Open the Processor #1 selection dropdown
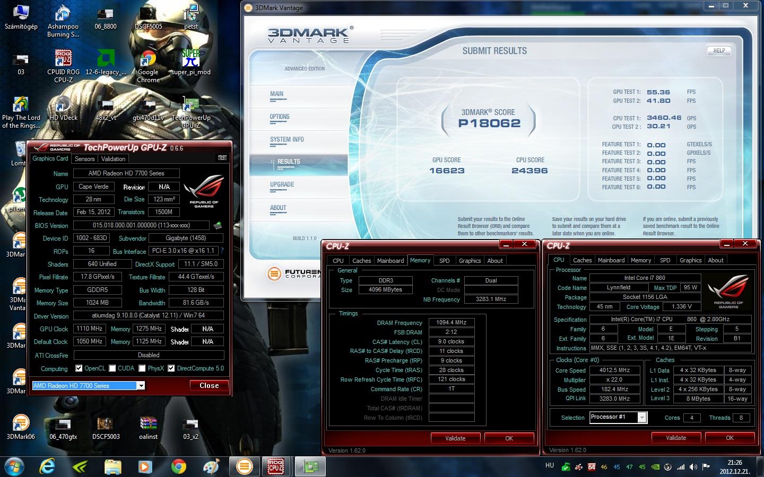 (642, 418)
